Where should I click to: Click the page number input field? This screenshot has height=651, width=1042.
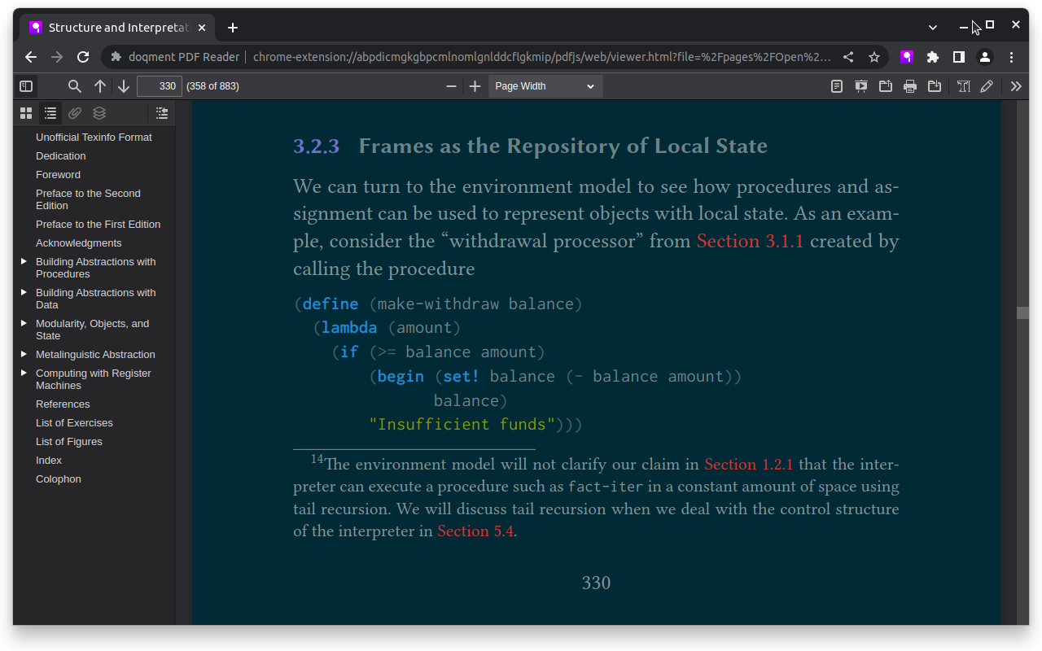160,86
